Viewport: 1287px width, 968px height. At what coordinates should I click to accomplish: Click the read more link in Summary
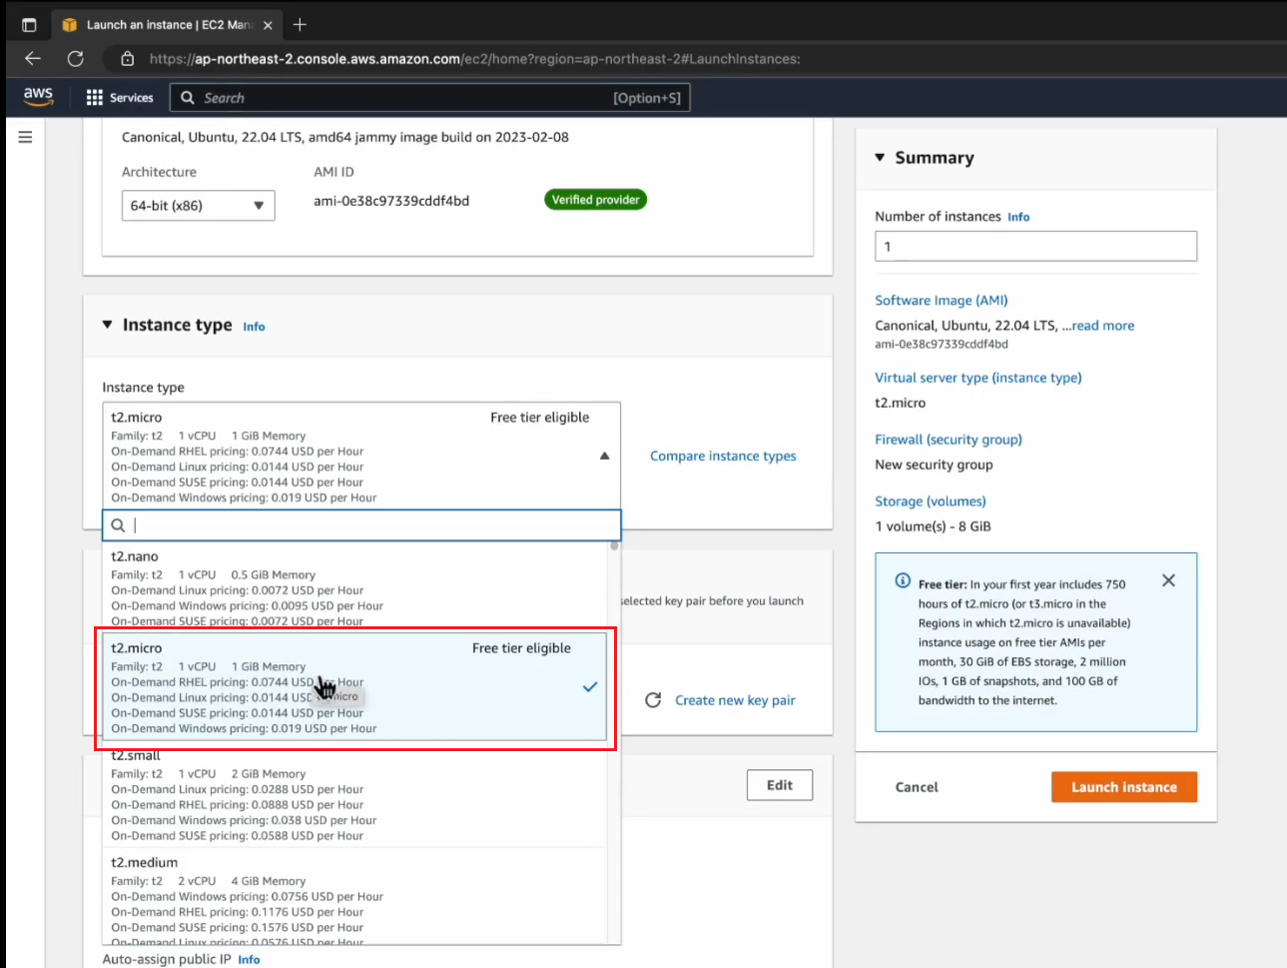tap(1103, 326)
